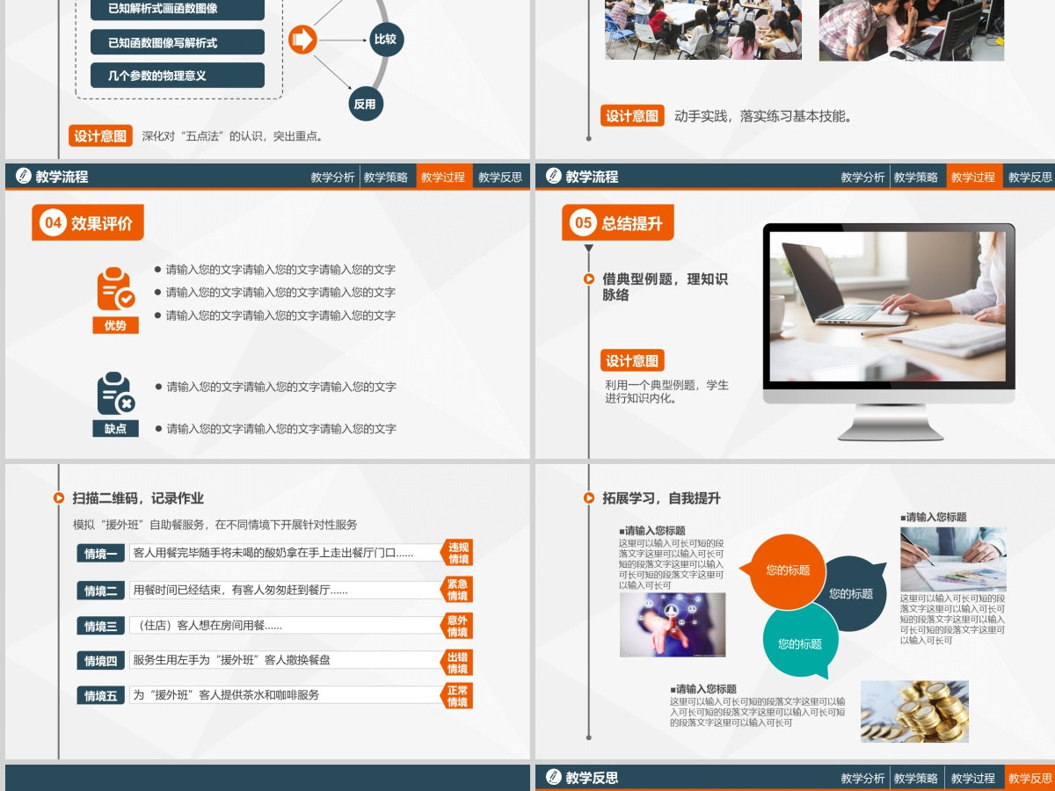The image size is (1055, 791).
Task: Open the 教学策略 tab on the 效果评价 slide
Action: click(x=386, y=177)
